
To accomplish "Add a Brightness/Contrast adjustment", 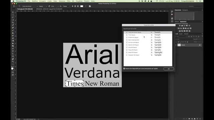I will tap(180, 26).
